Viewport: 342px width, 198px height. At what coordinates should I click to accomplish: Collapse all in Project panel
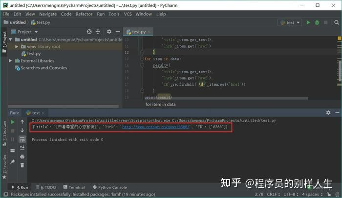click(98, 32)
